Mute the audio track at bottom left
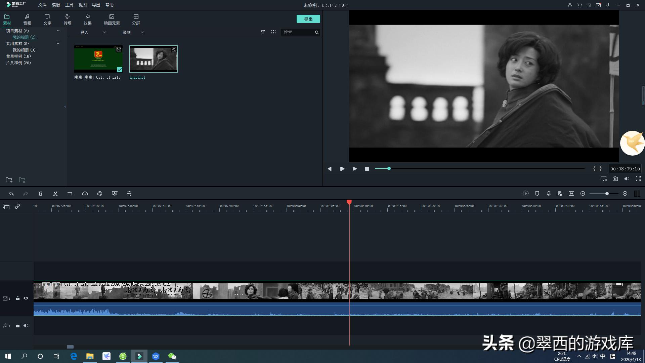Screen dimensions: 645x363 coord(26,325)
